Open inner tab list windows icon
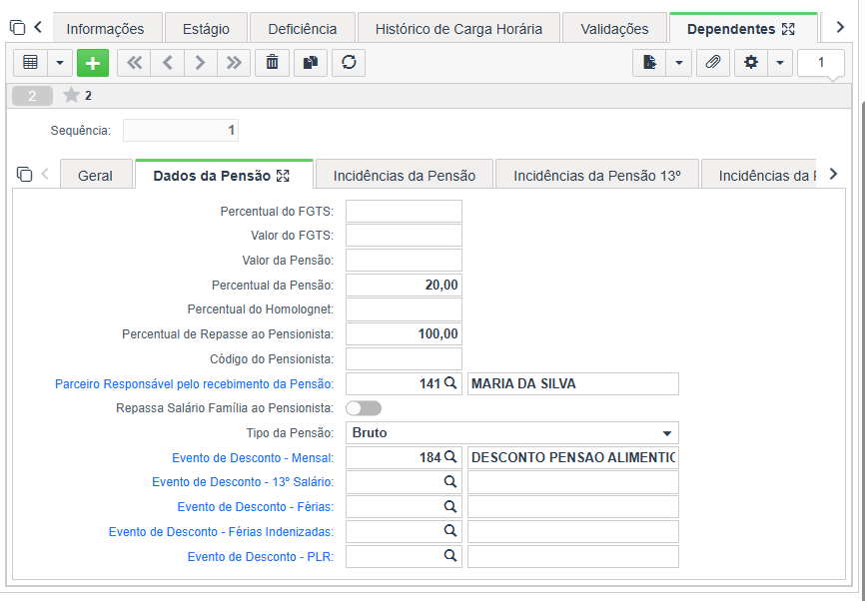Screen dimensions: 865x601 point(24,175)
